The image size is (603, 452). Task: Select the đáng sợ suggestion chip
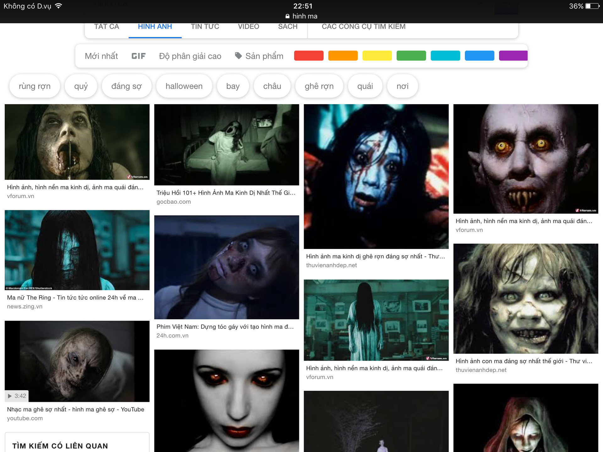(x=127, y=86)
